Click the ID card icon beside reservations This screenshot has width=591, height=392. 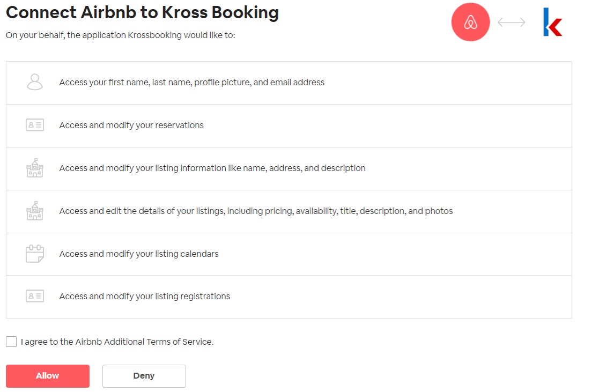[x=35, y=125]
